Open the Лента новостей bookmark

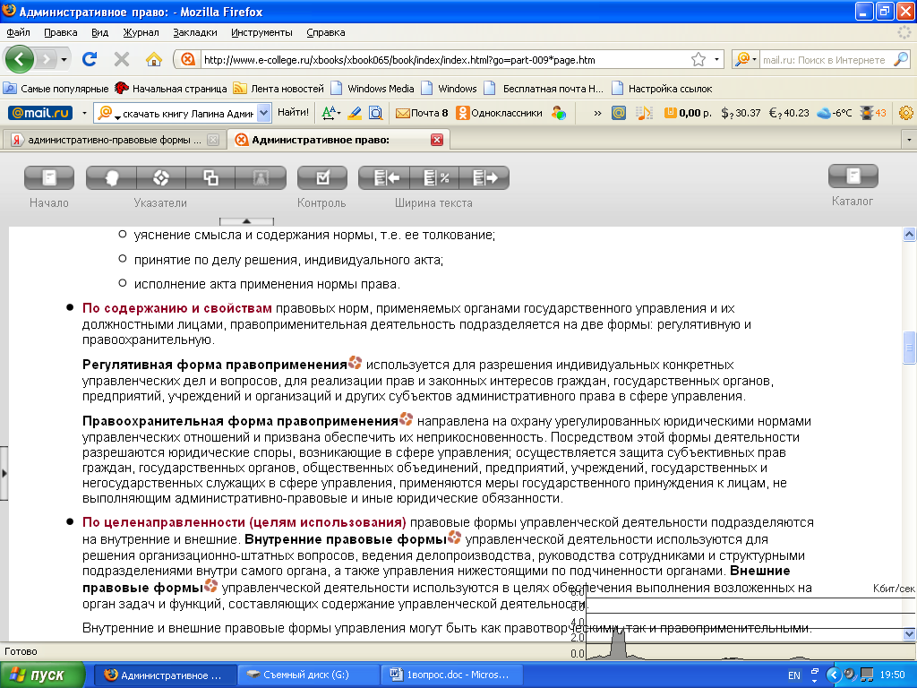[x=279, y=89]
